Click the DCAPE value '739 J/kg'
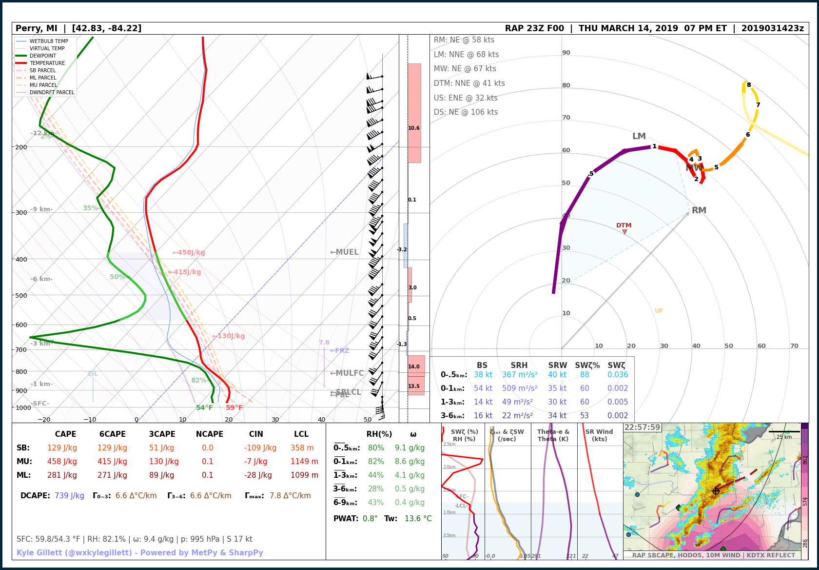This screenshot has width=819, height=570. pyautogui.click(x=69, y=496)
